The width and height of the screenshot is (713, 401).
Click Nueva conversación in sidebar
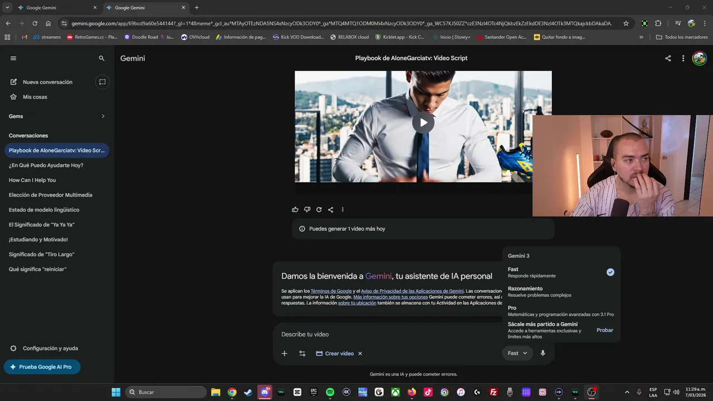pyautogui.click(x=47, y=82)
